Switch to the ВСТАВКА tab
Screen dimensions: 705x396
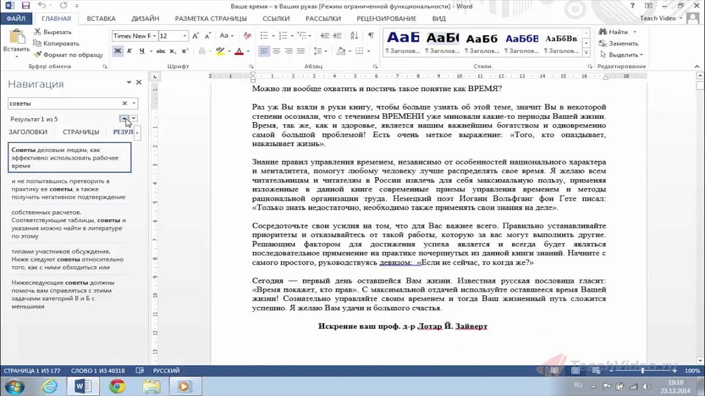(x=101, y=19)
